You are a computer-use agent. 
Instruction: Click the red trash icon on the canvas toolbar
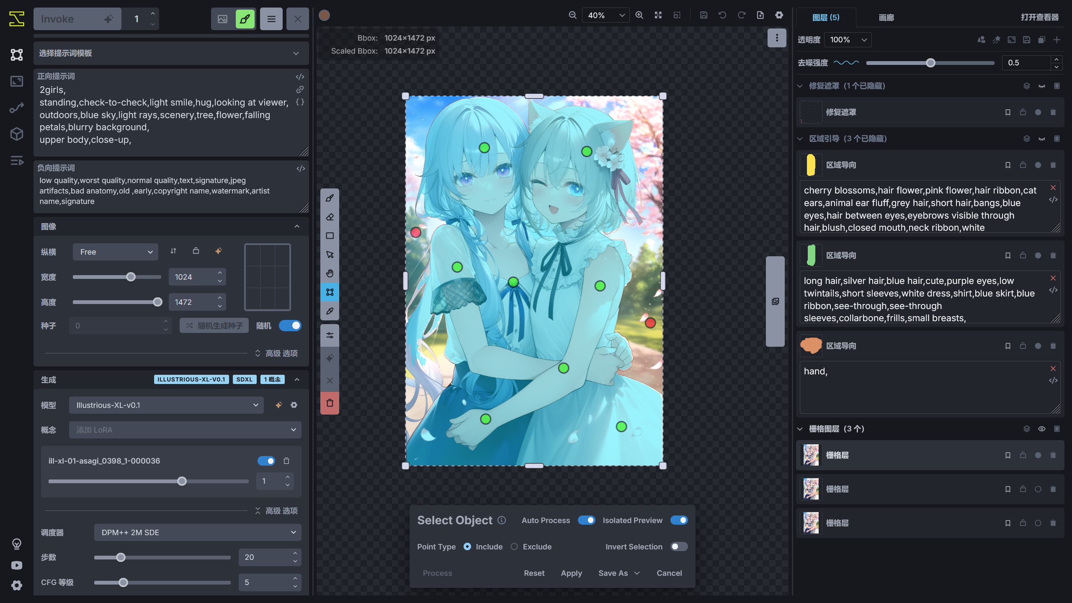[x=330, y=403]
